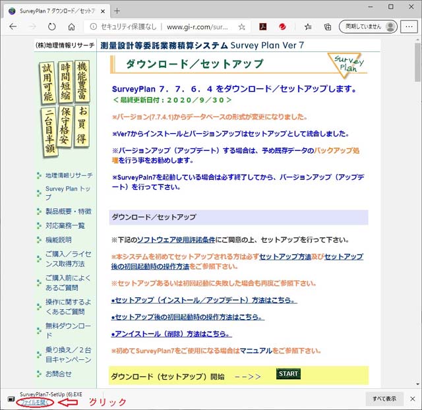
Task: Open ソフトウェア使用許諾条件 link
Action: tap(176, 240)
